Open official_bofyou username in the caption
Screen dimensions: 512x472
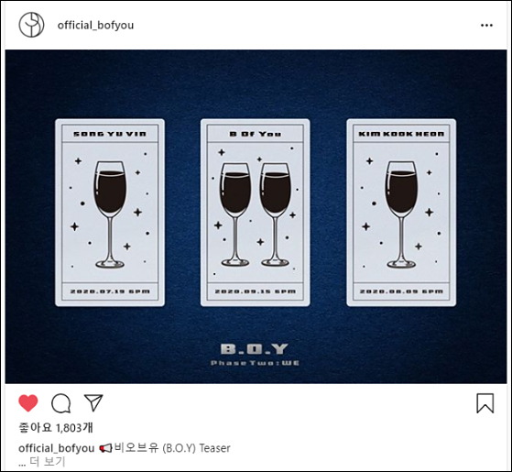(x=57, y=448)
